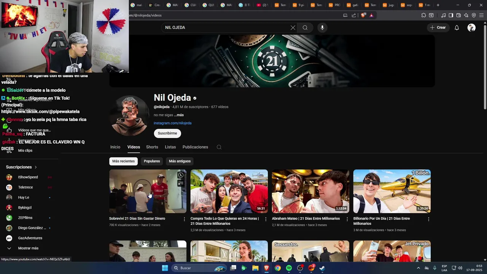Search within Nil Ojeda's channel

(219, 147)
